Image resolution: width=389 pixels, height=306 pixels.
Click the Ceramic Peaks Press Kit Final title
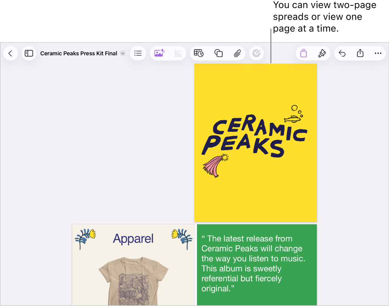79,53
